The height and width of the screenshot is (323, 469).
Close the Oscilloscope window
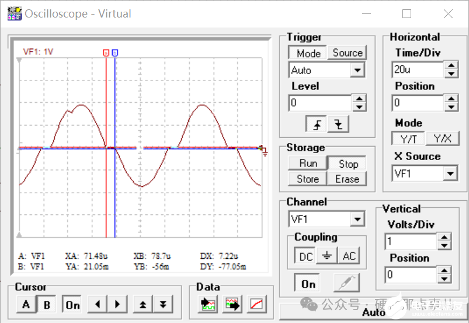[448, 14]
